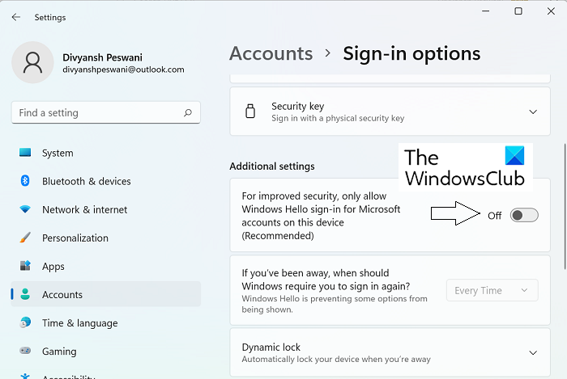Click the Find a setting search box
Viewport: 567px width, 379px height.
point(97,113)
